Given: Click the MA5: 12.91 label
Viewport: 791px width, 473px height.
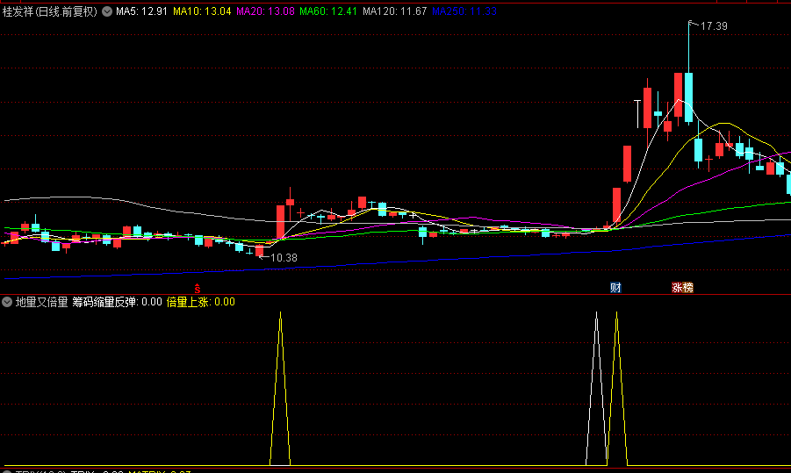Looking at the screenshot, I should coord(141,11).
